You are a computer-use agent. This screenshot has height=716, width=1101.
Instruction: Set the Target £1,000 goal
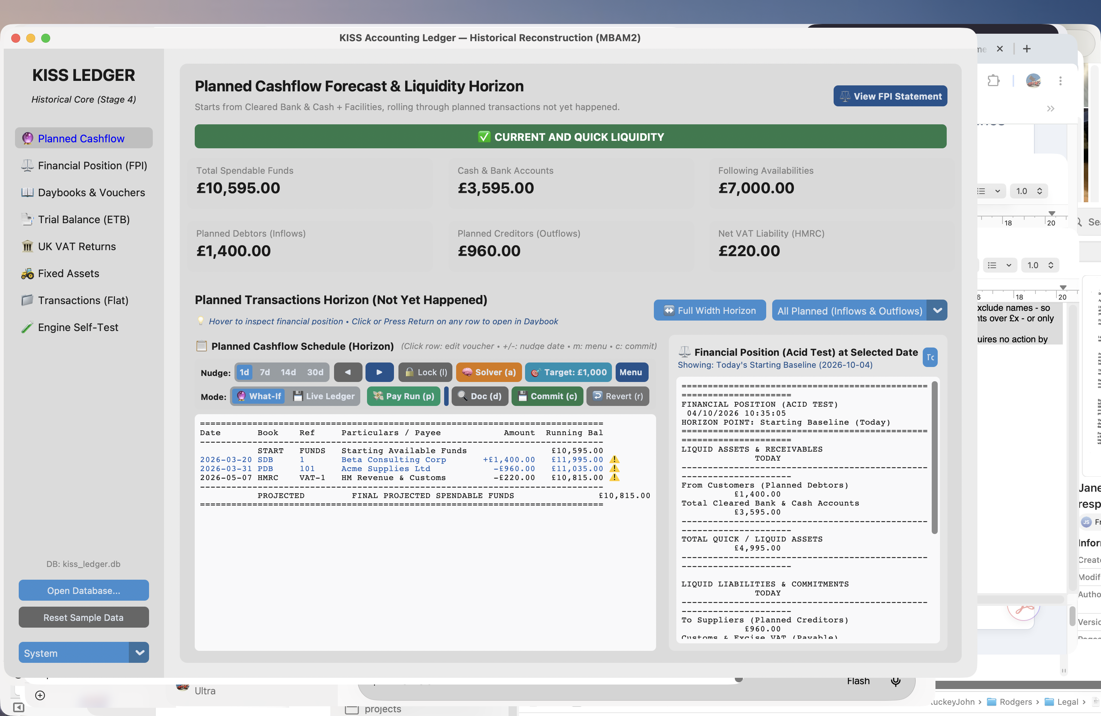(x=568, y=372)
